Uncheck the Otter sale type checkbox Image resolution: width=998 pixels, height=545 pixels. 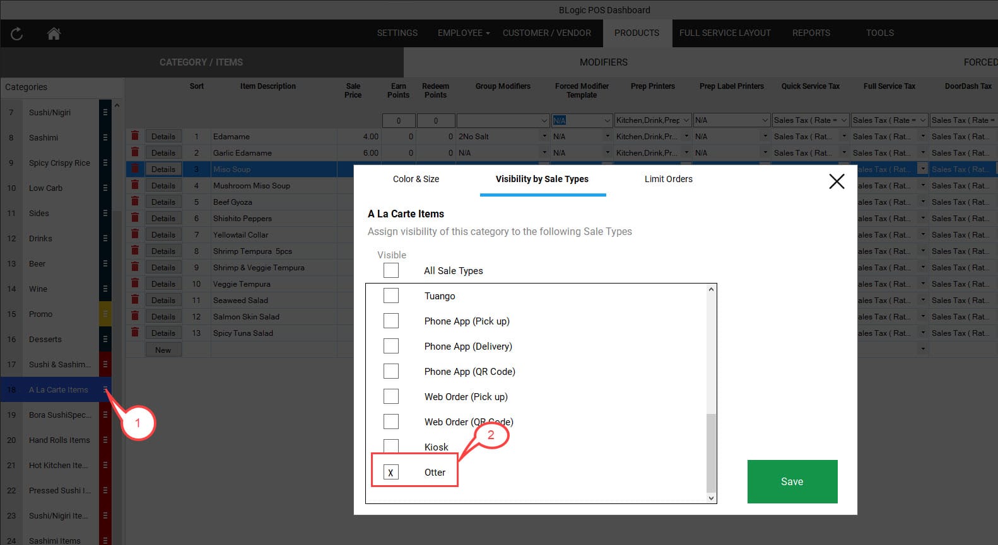(x=391, y=472)
